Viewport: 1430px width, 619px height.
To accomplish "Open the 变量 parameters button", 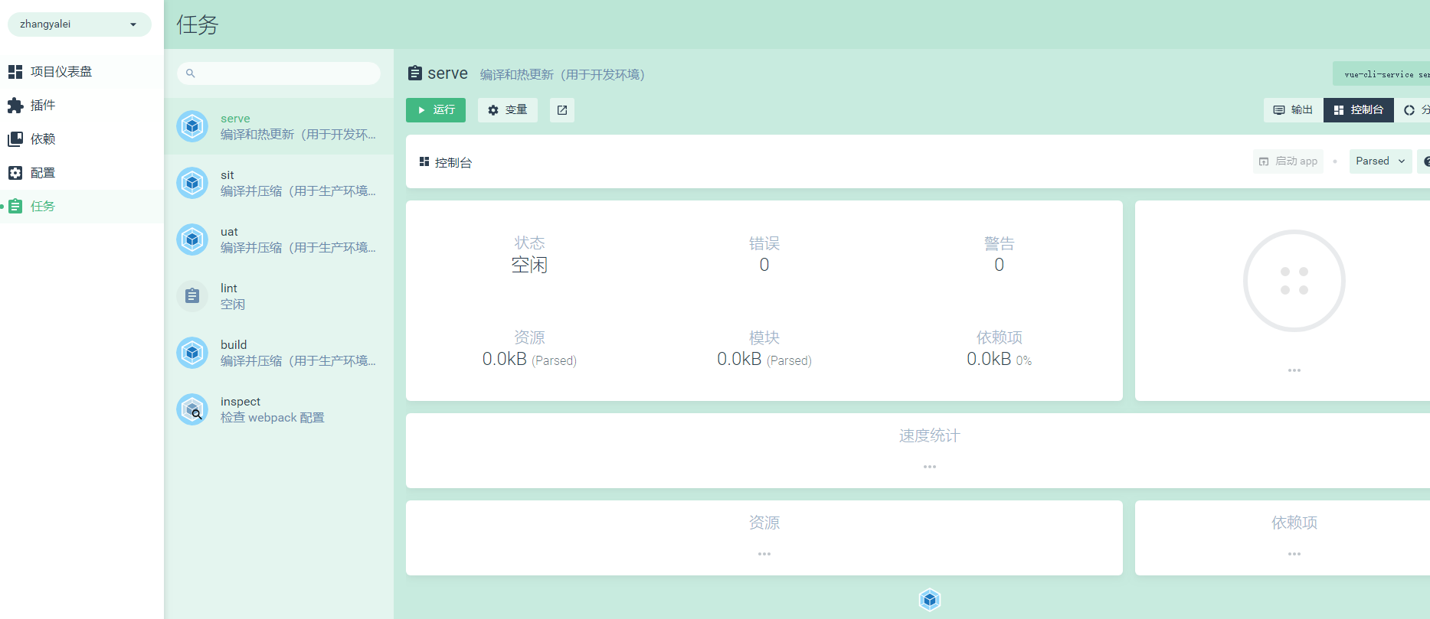I will tap(508, 110).
